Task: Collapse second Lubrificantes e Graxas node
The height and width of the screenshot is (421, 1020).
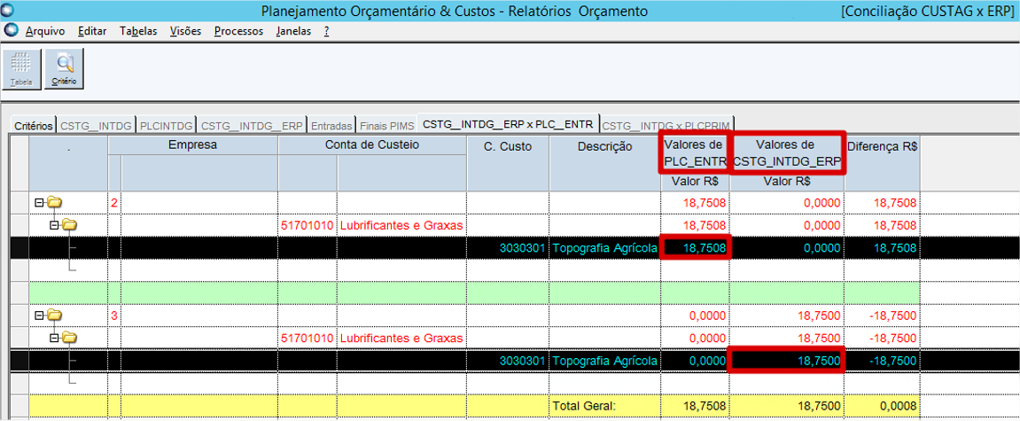Action: point(55,337)
